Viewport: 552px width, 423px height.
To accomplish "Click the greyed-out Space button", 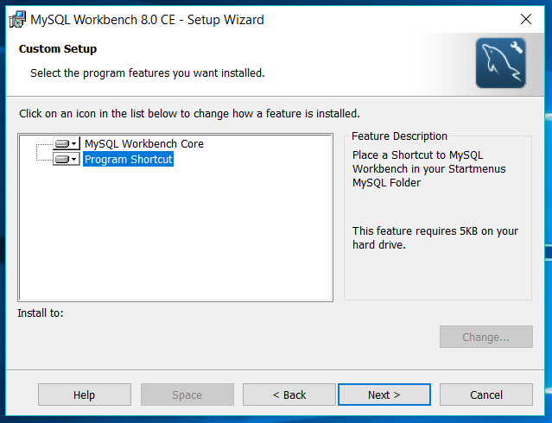I will coord(187,395).
